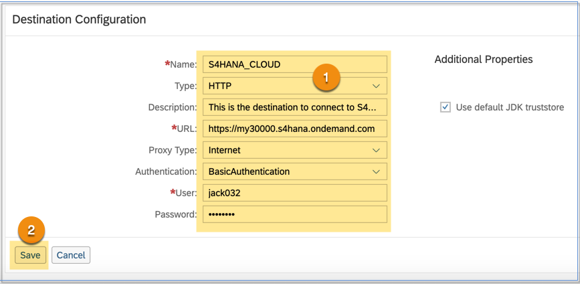Click the Cancel button
Screen dimensions: 580x284
point(71,255)
